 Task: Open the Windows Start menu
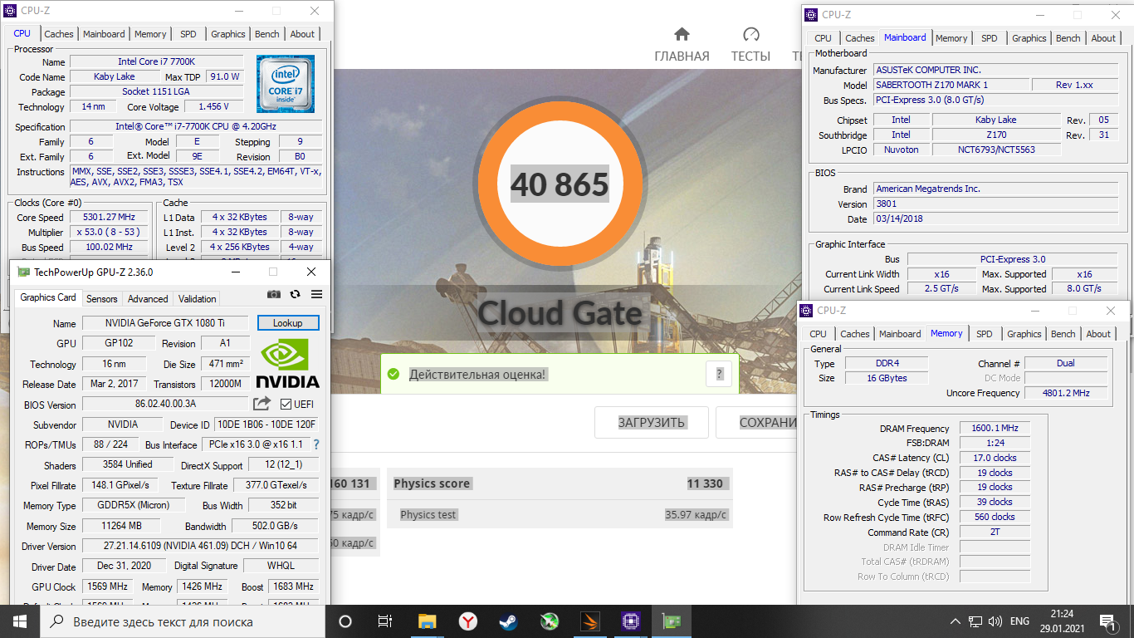(x=20, y=621)
